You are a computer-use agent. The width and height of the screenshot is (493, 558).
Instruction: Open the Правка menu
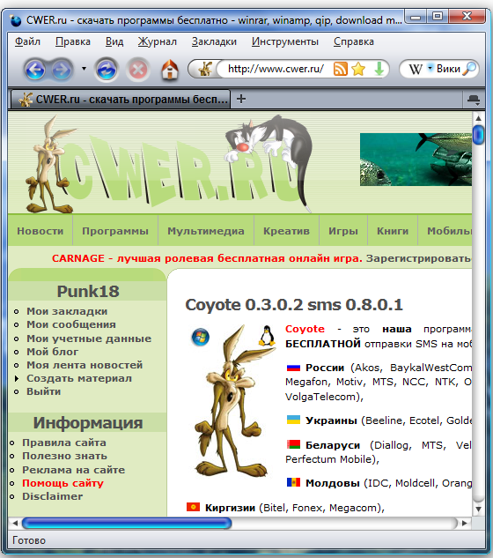coord(73,41)
